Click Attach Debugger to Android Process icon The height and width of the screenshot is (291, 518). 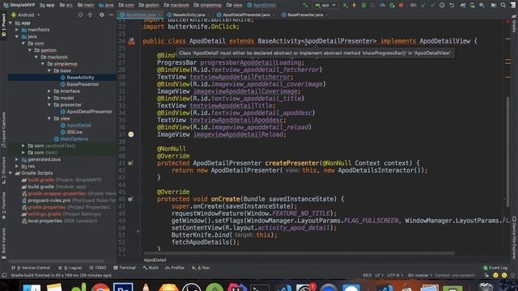click(x=392, y=5)
